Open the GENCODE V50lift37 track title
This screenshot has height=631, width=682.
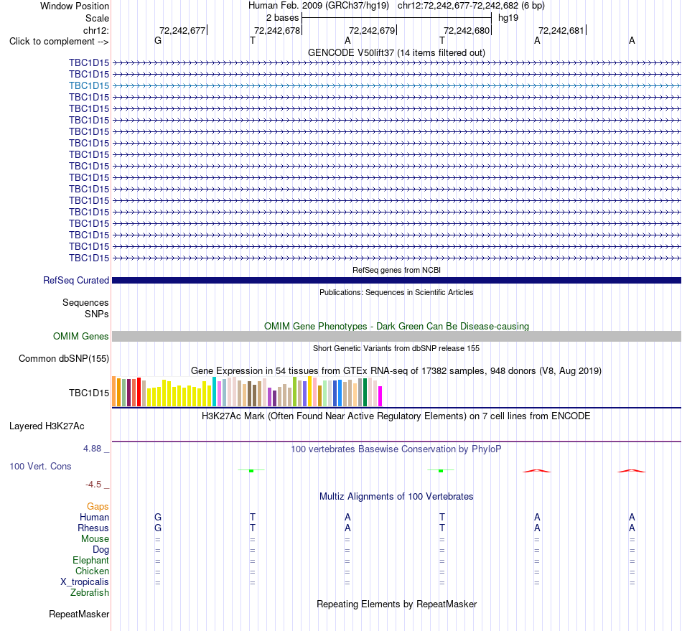click(x=396, y=52)
